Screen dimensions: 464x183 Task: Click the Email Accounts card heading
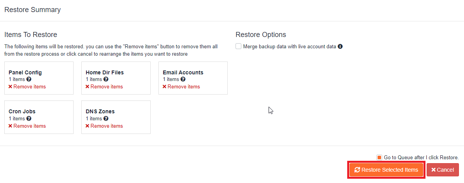coord(183,72)
